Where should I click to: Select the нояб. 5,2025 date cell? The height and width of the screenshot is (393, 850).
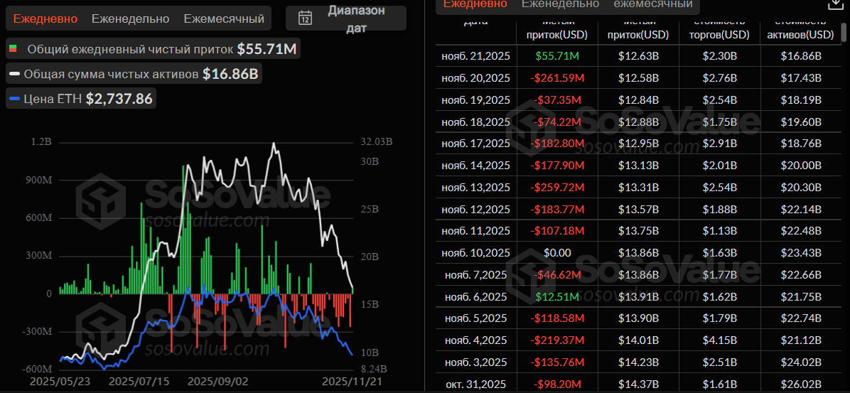coord(476,318)
